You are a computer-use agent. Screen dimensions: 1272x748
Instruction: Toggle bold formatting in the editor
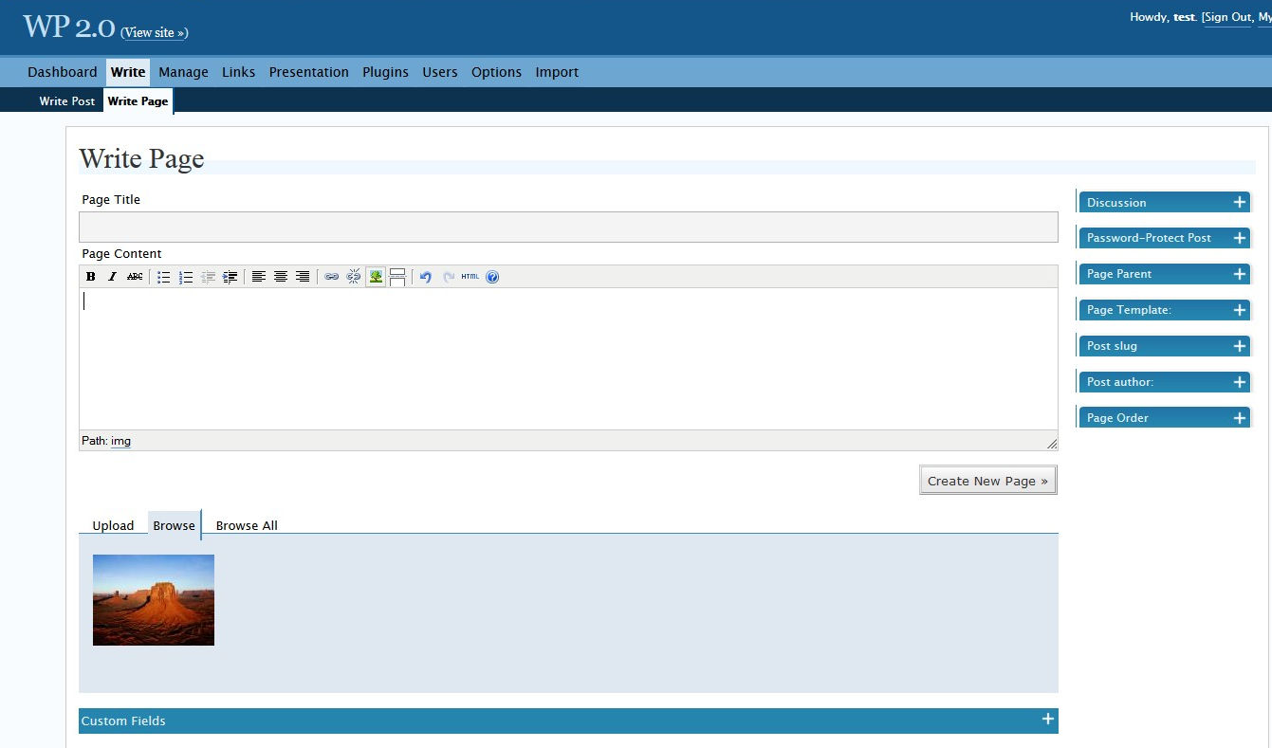pos(90,276)
